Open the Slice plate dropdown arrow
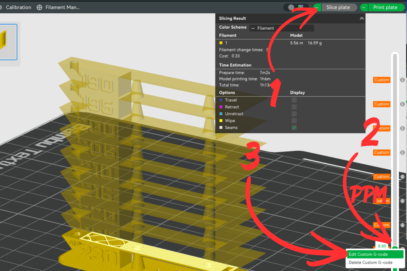Viewport: 407px width, 271px height. tap(317, 7)
